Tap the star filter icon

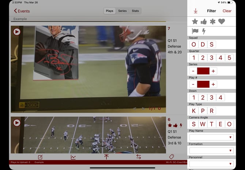coord(195,22)
